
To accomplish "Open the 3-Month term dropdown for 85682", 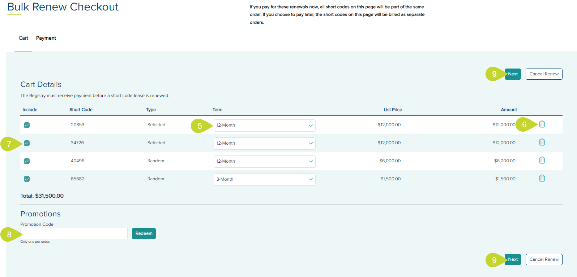I will (264, 180).
